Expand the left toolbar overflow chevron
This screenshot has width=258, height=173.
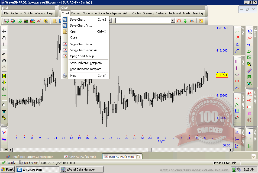[x=2, y=125]
